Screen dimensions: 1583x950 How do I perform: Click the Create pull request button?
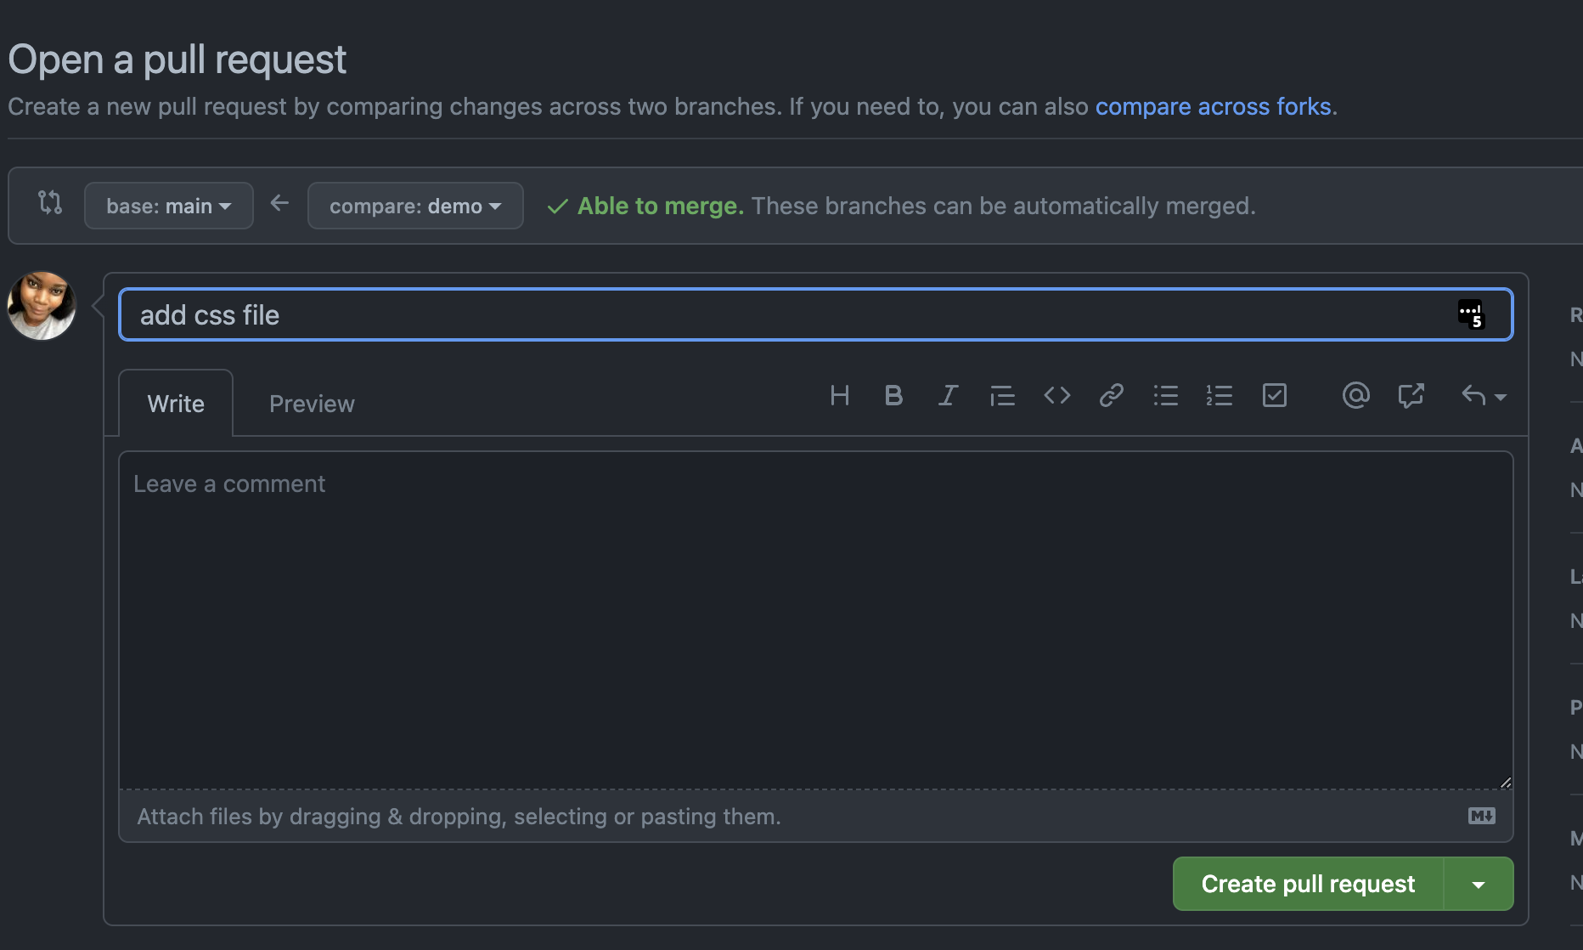[1308, 885]
